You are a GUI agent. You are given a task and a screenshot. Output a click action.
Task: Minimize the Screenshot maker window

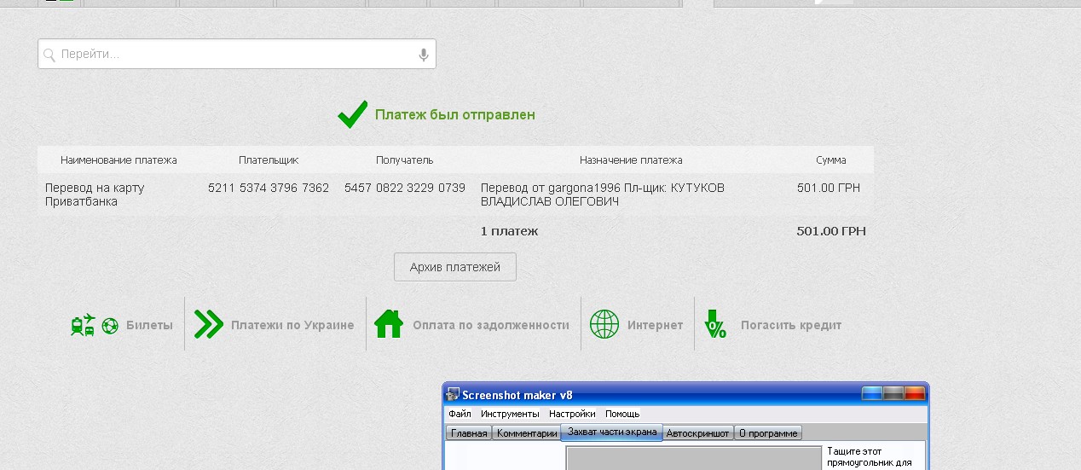coord(872,394)
